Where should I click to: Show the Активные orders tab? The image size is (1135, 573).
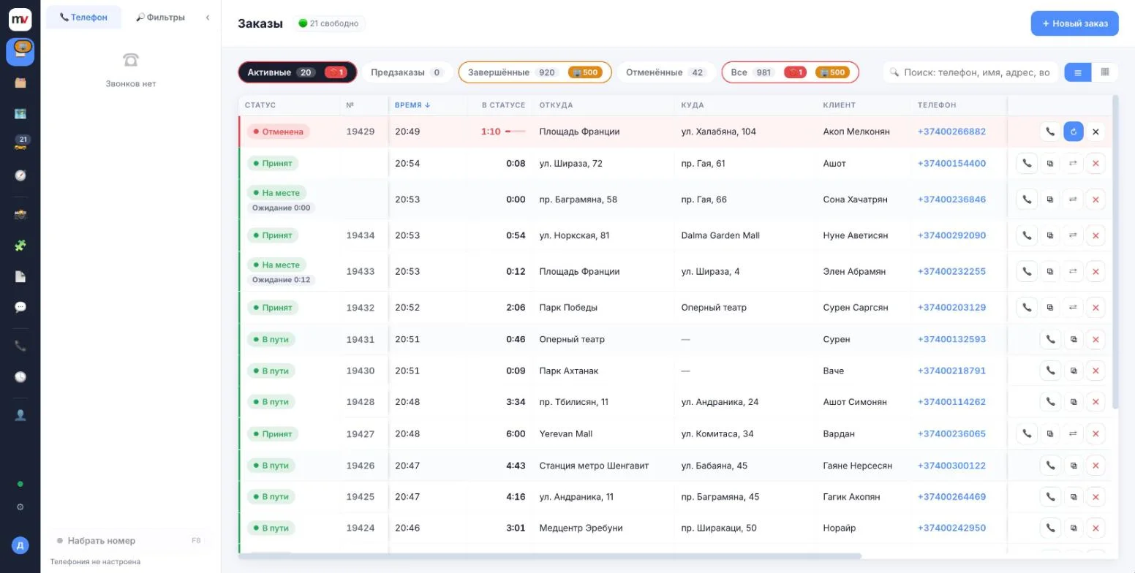(x=297, y=72)
